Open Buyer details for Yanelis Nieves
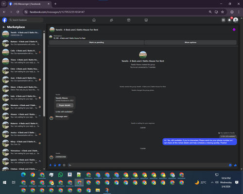The image size is (243, 194). (65, 105)
